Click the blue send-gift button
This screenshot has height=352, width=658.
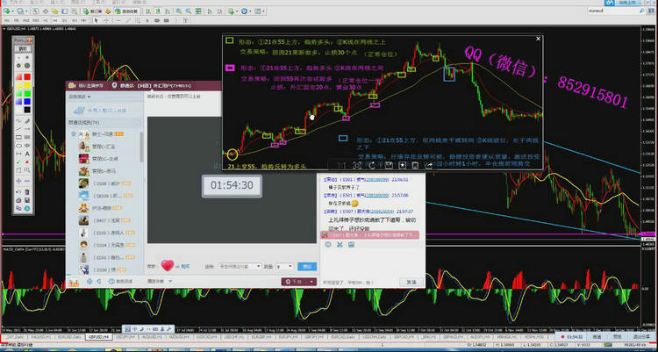pos(307,266)
